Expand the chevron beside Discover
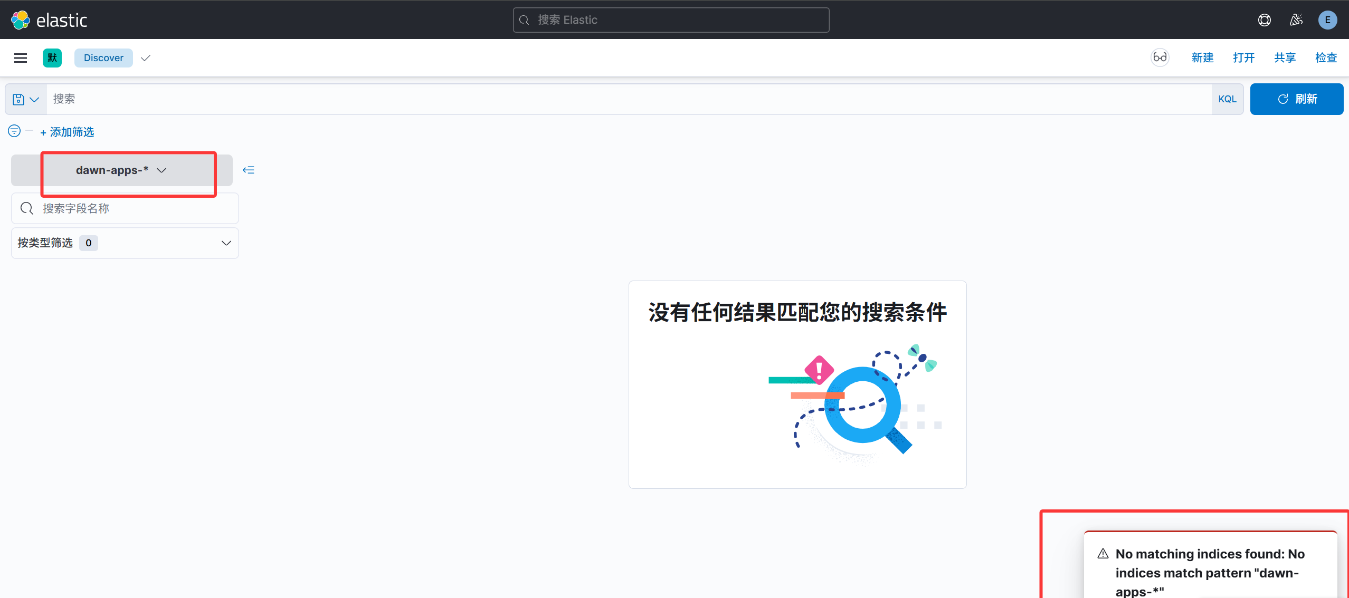Screen dimensions: 1349x598 click(146, 58)
